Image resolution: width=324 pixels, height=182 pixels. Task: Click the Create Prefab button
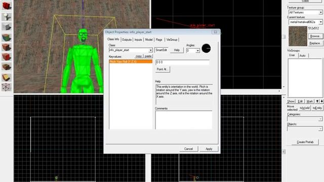[305, 142]
